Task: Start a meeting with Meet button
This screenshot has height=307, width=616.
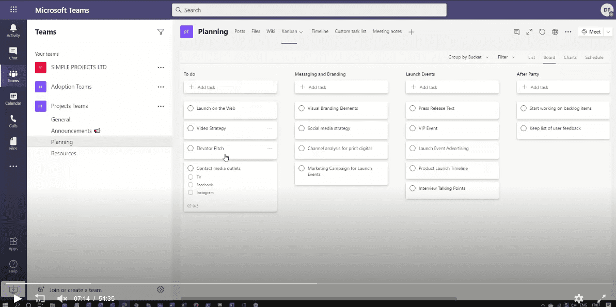Action: point(591,32)
